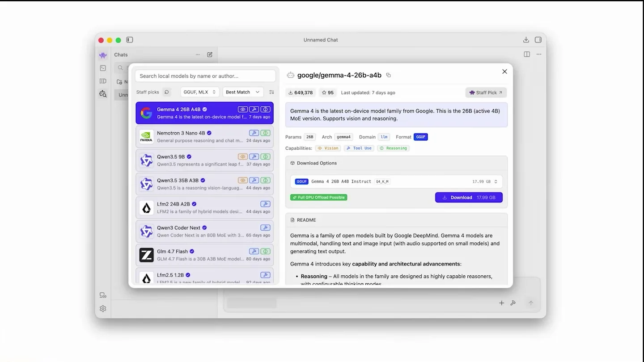Select the Nemotron 3 Nano 4B model
The height and width of the screenshot is (362, 644).
click(x=204, y=137)
